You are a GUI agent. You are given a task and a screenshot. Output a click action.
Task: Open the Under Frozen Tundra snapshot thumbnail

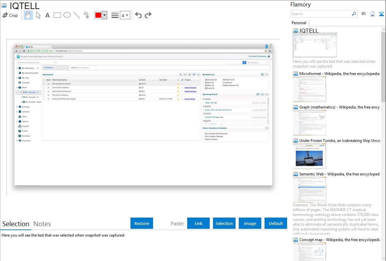point(309,156)
